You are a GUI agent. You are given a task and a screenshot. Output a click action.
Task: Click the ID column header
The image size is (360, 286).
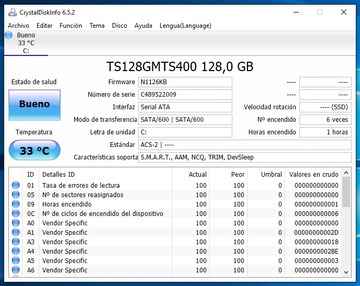[x=30, y=175]
